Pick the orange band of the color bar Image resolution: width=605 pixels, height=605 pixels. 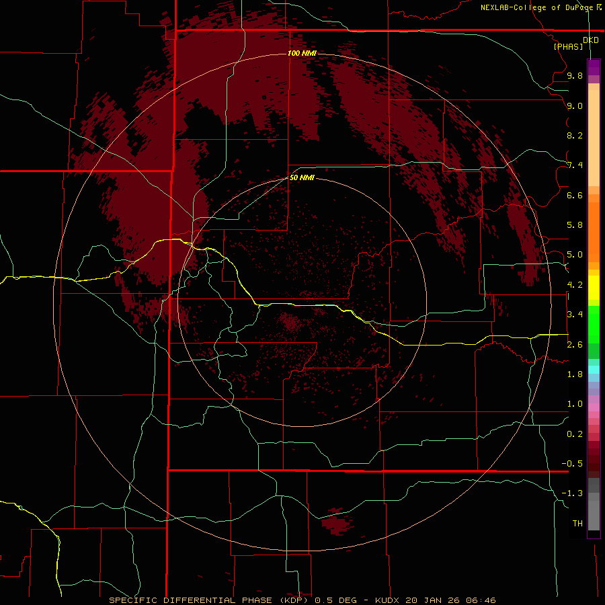594,231
